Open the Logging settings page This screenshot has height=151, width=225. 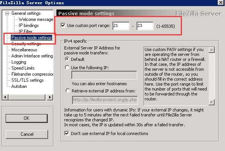pyautogui.click(x=19, y=62)
